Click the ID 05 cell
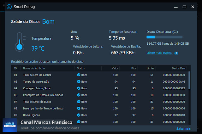The width and height of the screenshot is (202, 134). (x=15, y=95)
